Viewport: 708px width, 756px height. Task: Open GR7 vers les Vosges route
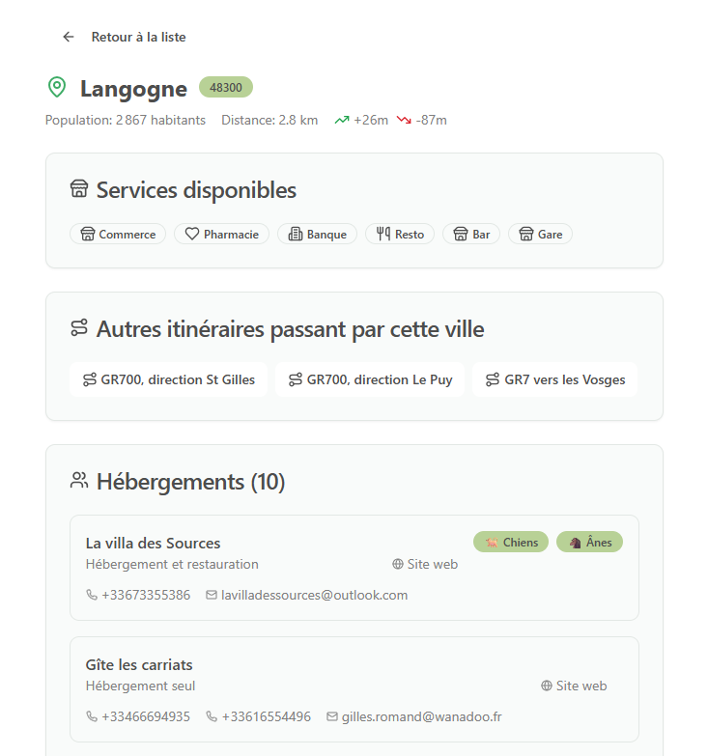554,379
